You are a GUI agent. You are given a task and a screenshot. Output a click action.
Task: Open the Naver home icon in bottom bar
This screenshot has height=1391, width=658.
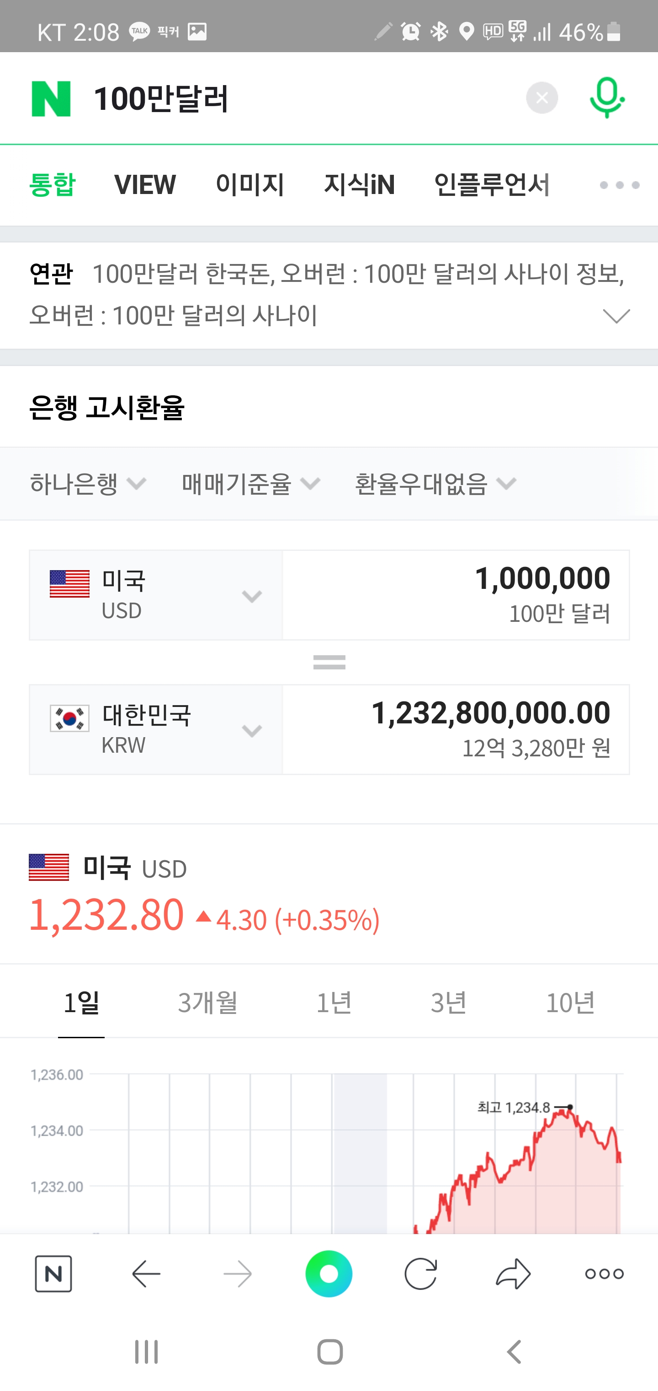point(53,1274)
